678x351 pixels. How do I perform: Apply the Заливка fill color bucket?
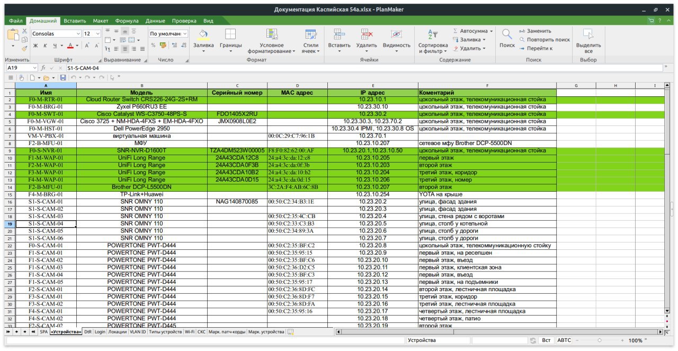tap(203, 34)
